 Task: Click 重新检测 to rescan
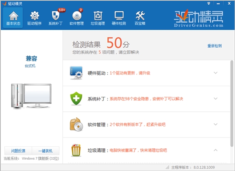click(x=215, y=46)
